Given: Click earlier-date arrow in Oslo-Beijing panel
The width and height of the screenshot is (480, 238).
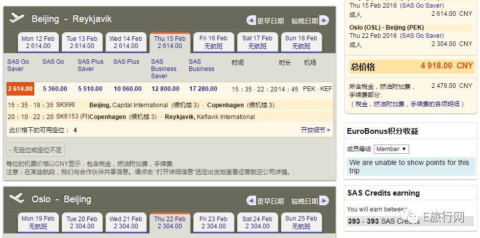Looking at the screenshot, I should pyautogui.click(x=251, y=201).
